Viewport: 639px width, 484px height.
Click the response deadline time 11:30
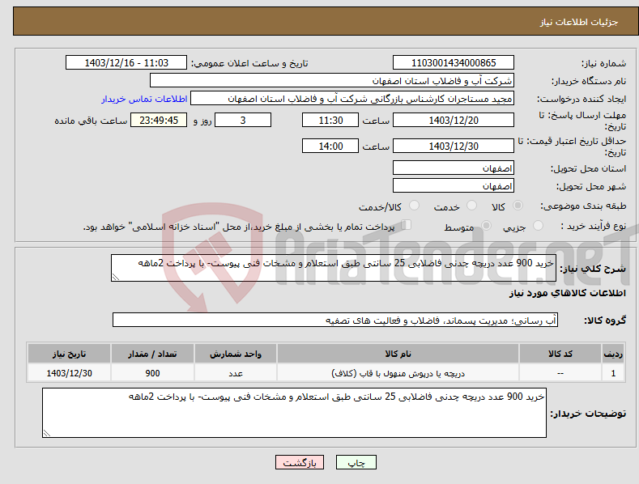pyautogui.click(x=330, y=120)
